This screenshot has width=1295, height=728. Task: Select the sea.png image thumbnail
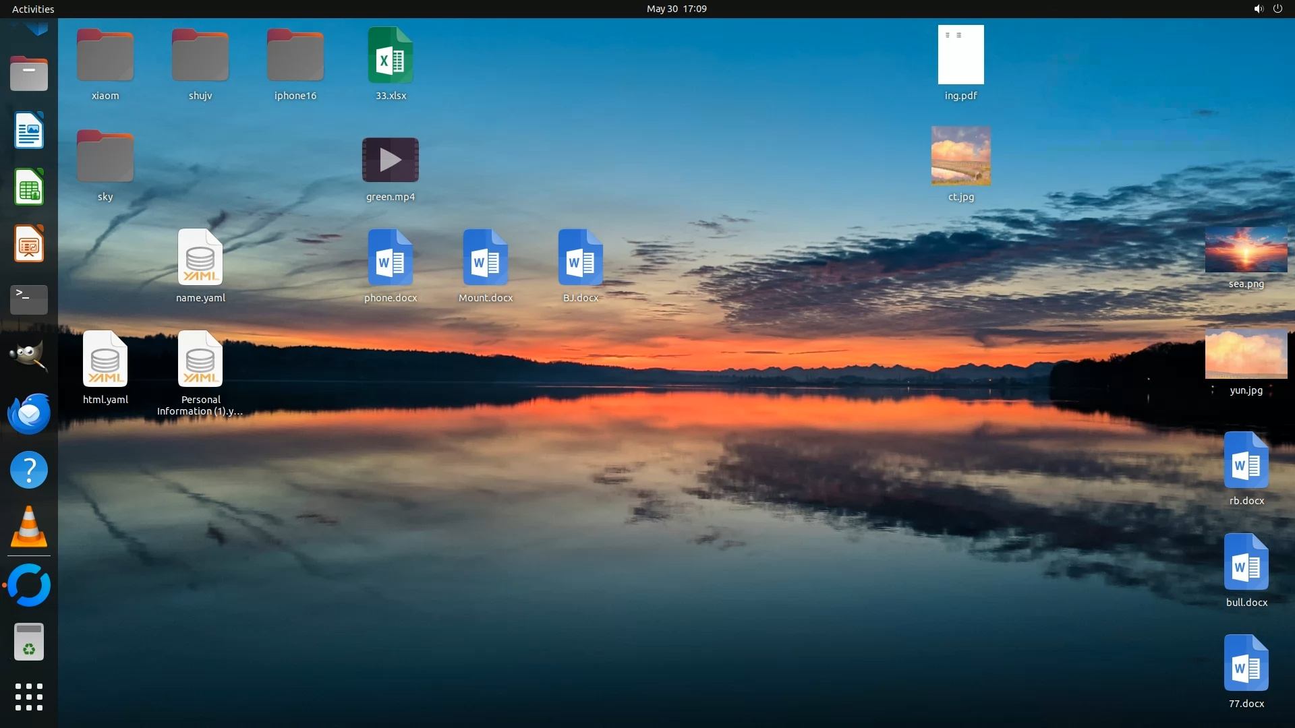pyautogui.click(x=1246, y=250)
